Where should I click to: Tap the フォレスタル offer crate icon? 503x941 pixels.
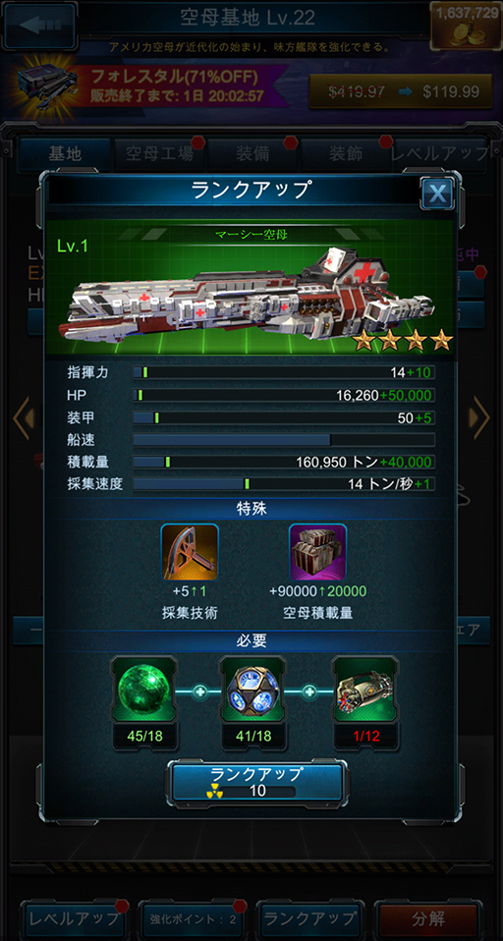pyautogui.click(x=45, y=86)
